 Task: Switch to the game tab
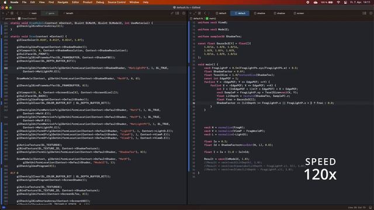(x=50, y=13)
